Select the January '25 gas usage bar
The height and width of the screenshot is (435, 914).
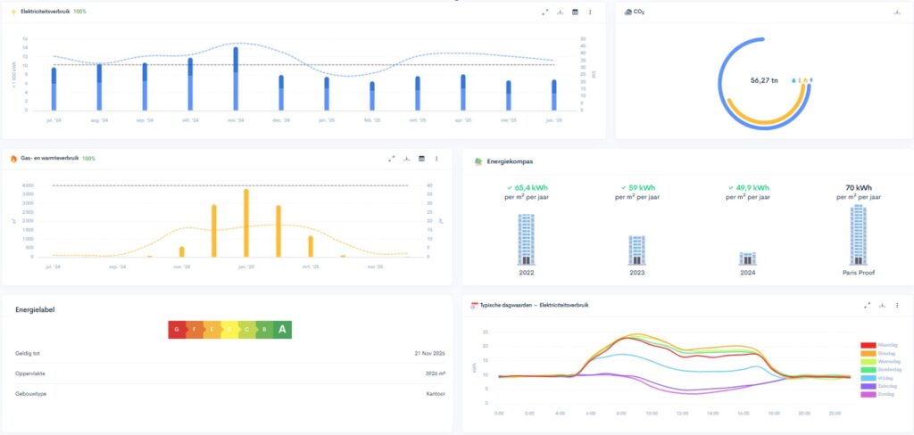245,223
